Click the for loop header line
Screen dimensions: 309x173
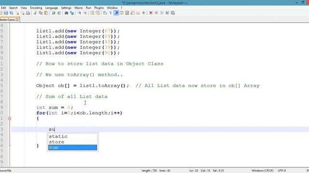point(79,113)
